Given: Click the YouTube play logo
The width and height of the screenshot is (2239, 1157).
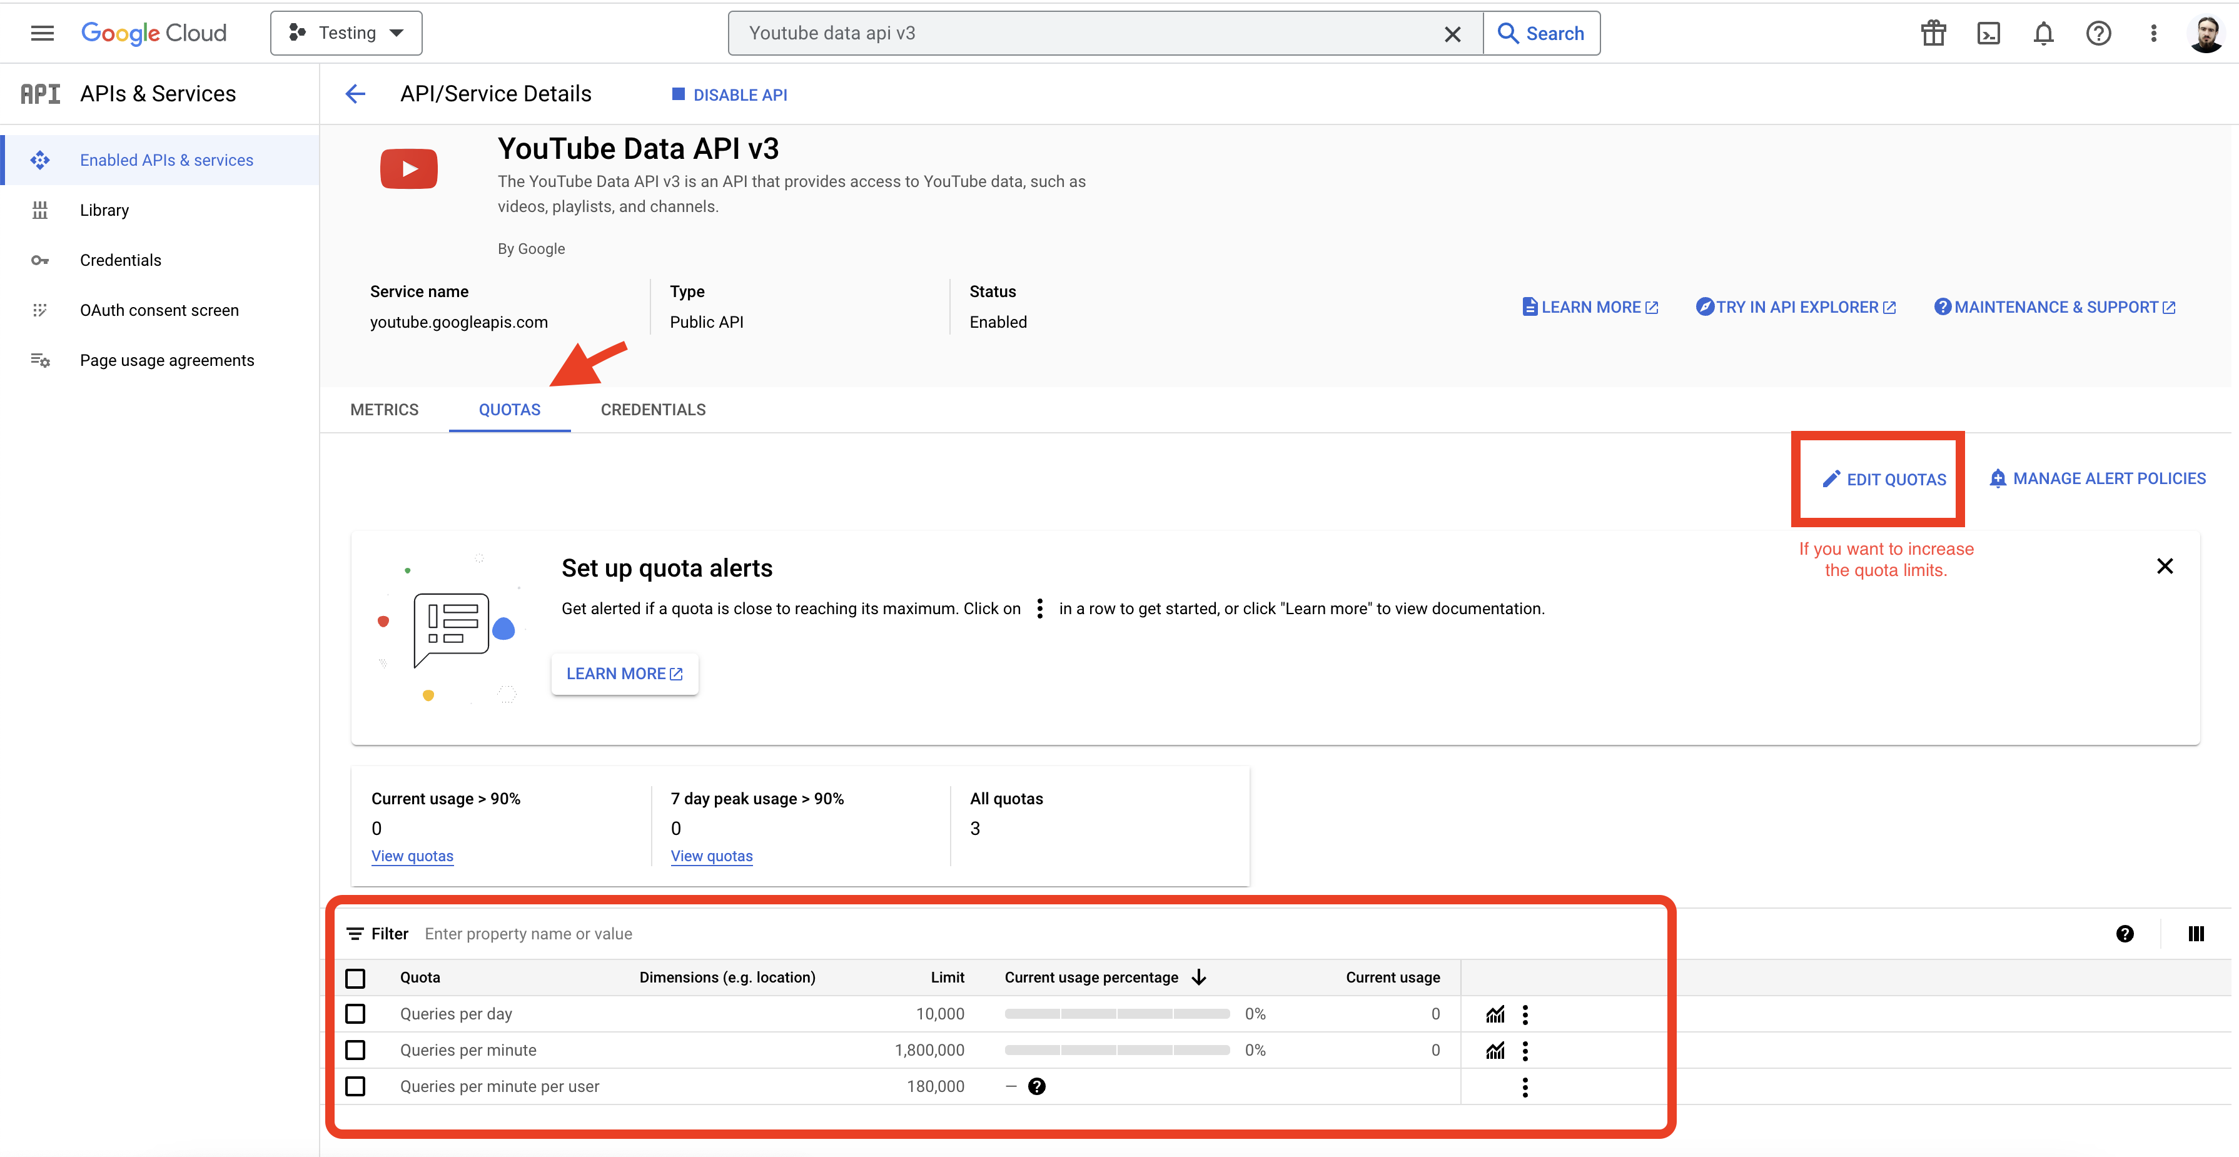Looking at the screenshot, I should tap(408, 169).
